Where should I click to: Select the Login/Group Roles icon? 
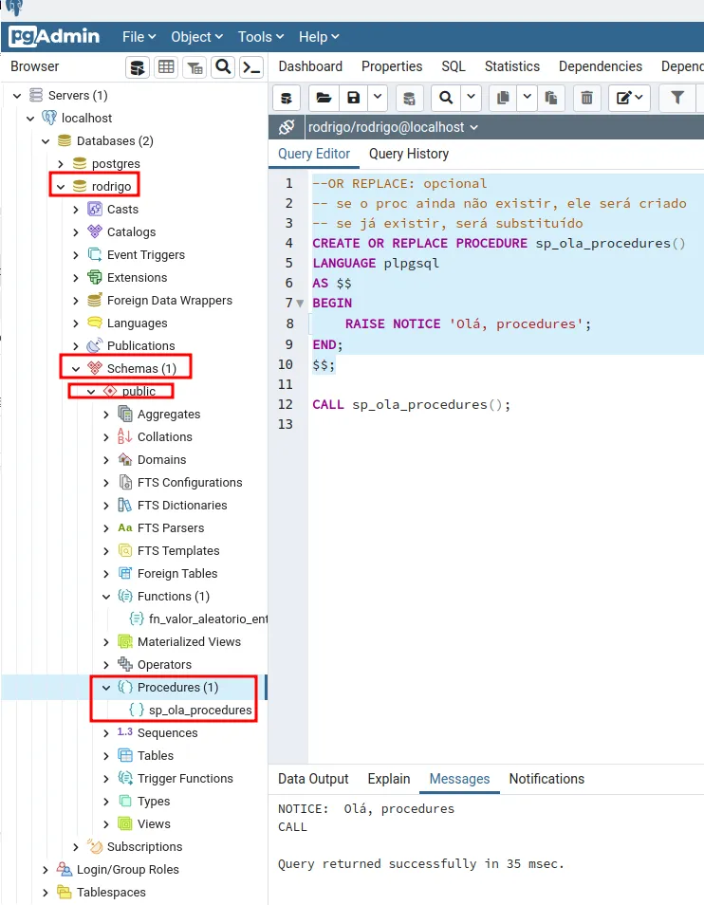65,869
